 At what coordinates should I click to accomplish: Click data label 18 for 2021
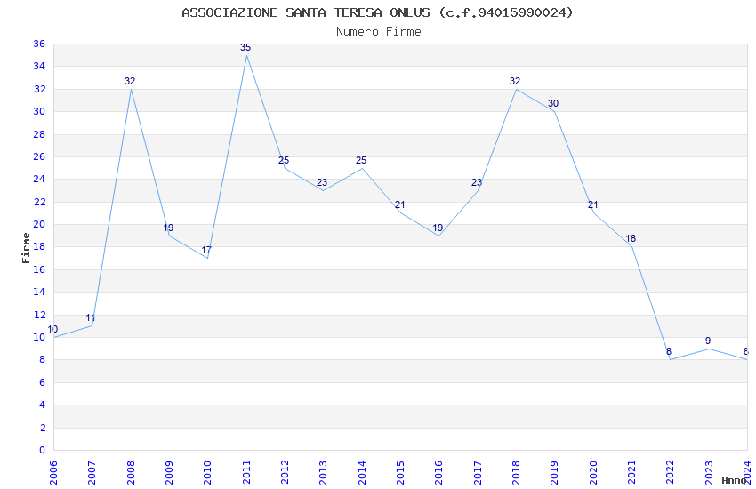631,238
